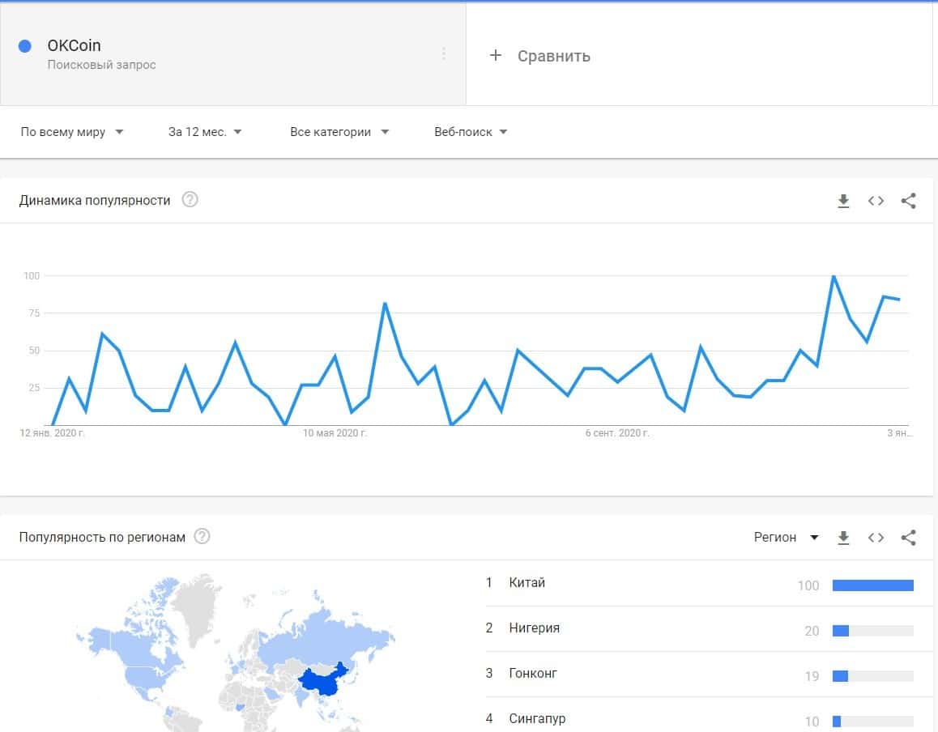Open embed code for regional popularity
Viewport: 938px width, 732px height.
(x=876, y=537)
